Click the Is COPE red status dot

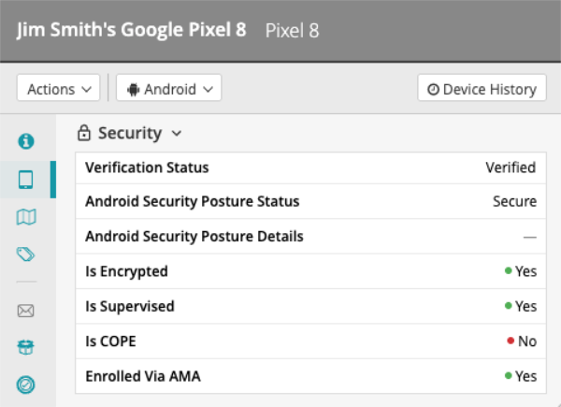(x=511, y=341)
